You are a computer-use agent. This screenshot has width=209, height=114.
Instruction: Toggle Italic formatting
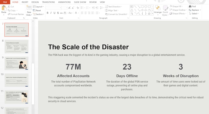pos(51,13)
